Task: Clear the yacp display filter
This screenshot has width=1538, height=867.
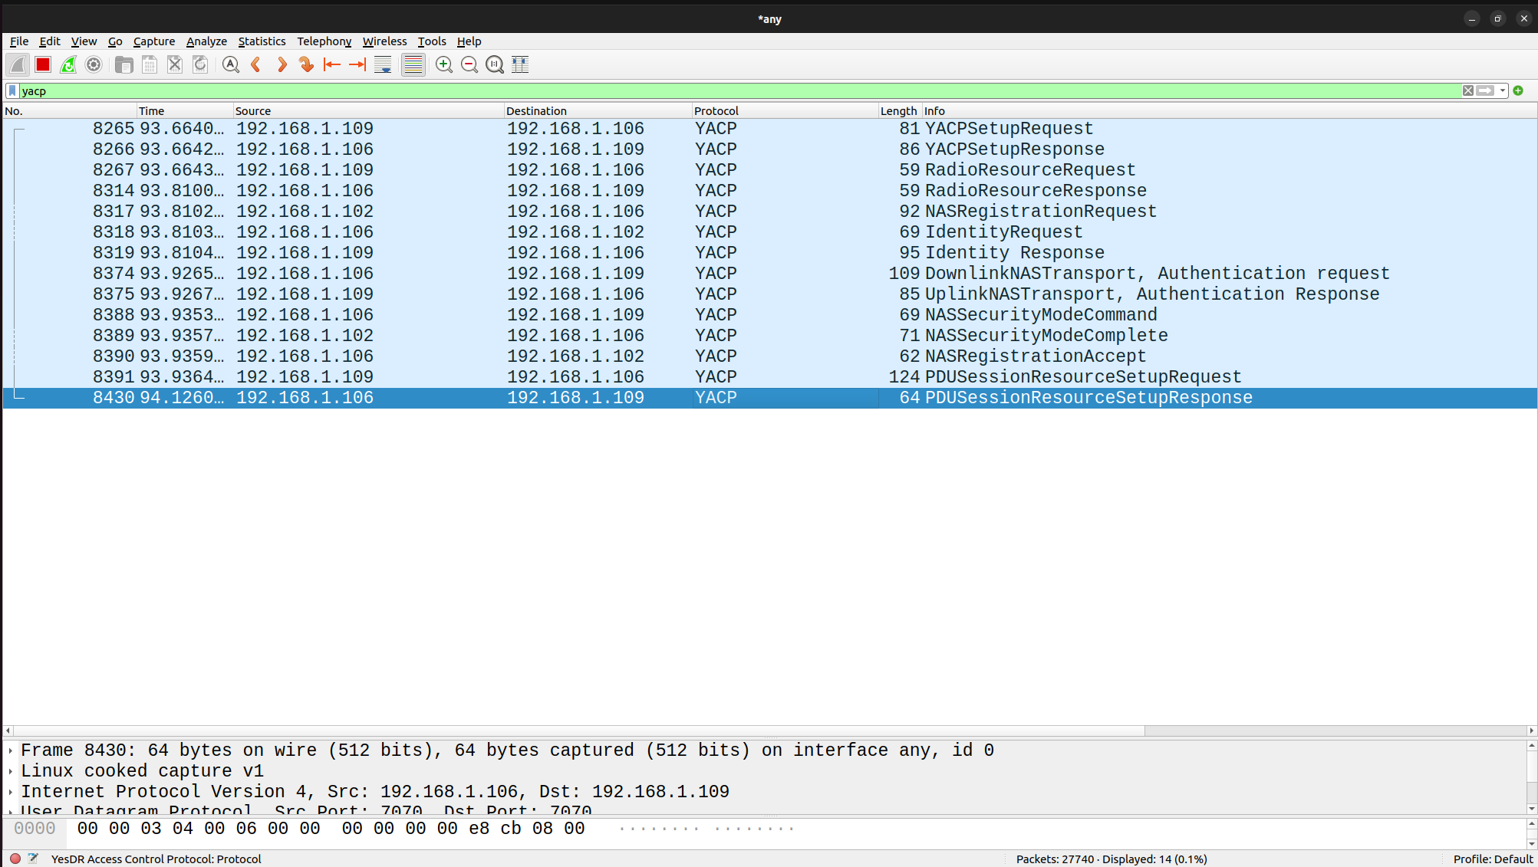Action: click(1467, 90)
